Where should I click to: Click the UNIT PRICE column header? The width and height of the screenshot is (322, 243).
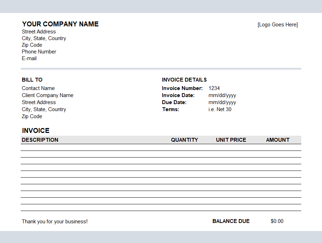pos(231,140)
